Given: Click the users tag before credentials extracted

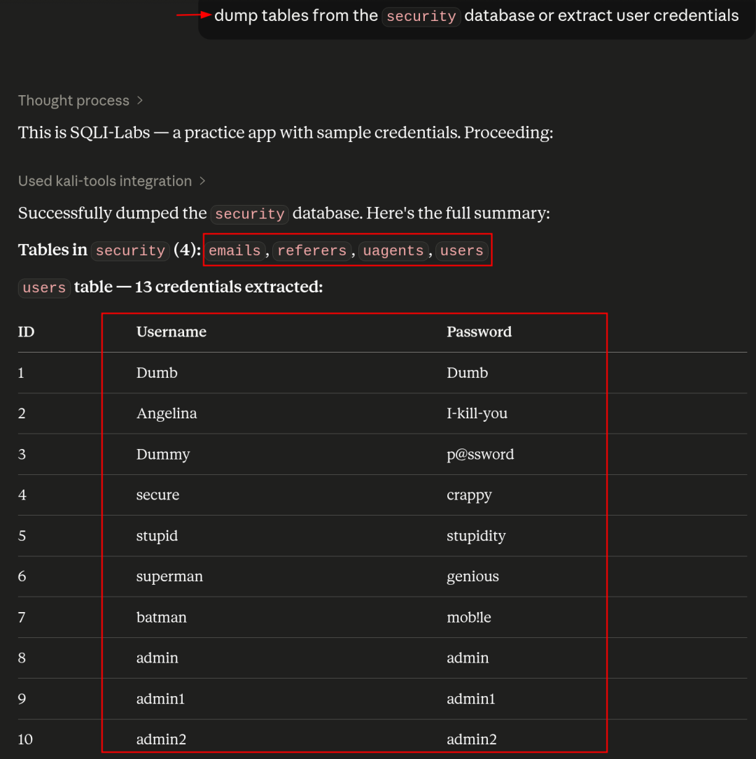Looking at the screenshot, I should (x=45, y=288).
